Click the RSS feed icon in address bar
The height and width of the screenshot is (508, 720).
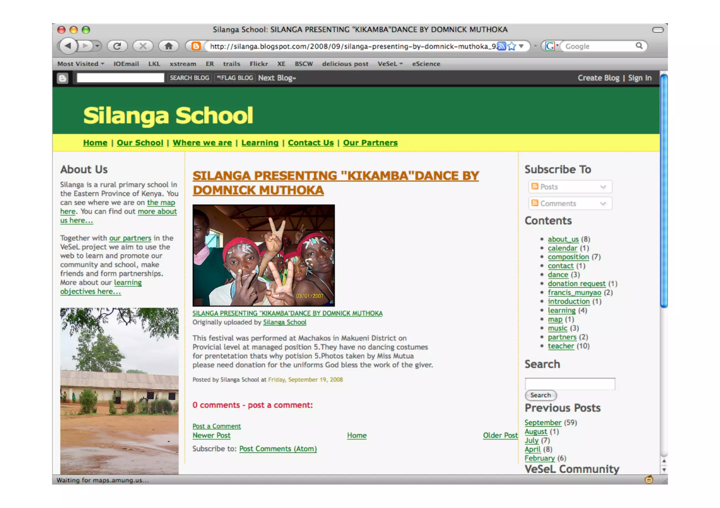tap(502, 46)
